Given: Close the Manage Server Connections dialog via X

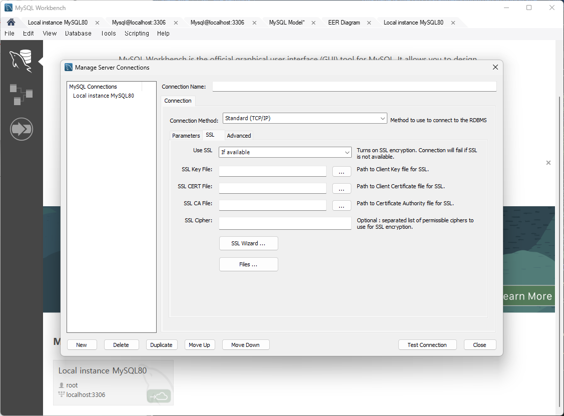Looking at the screenshot, I should (495, 67).
